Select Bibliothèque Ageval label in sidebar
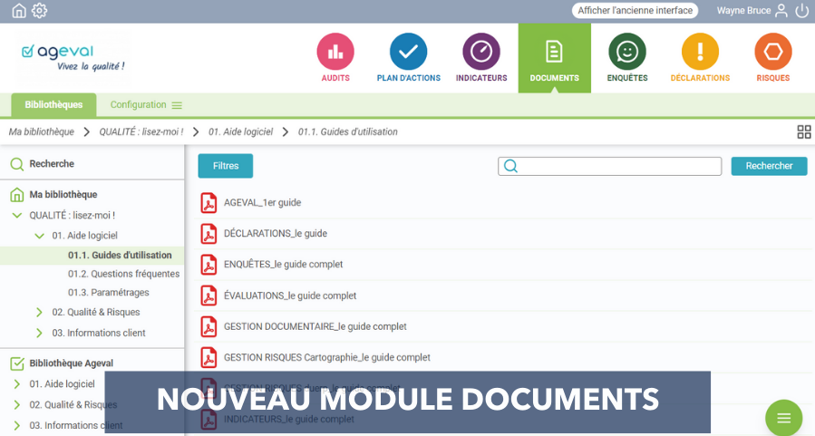The image size is (815, 436). click(x=72, y=363)
